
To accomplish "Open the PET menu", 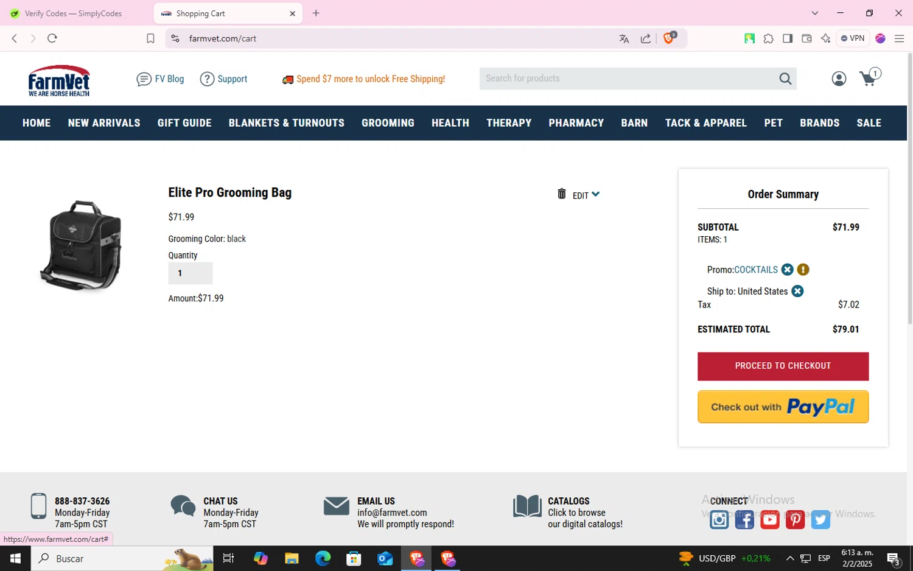I will coord(774,123).
